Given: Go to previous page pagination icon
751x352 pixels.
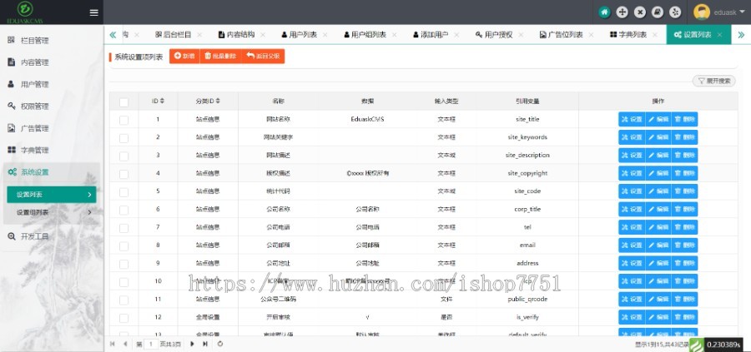Looking at the screenshot, I should coord(125,344).
